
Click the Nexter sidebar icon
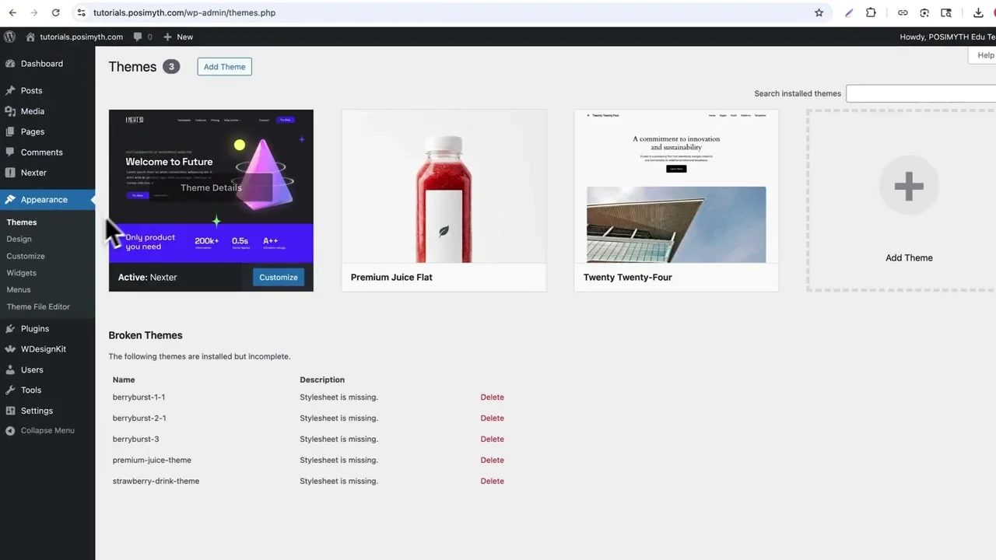coord(10,173)
